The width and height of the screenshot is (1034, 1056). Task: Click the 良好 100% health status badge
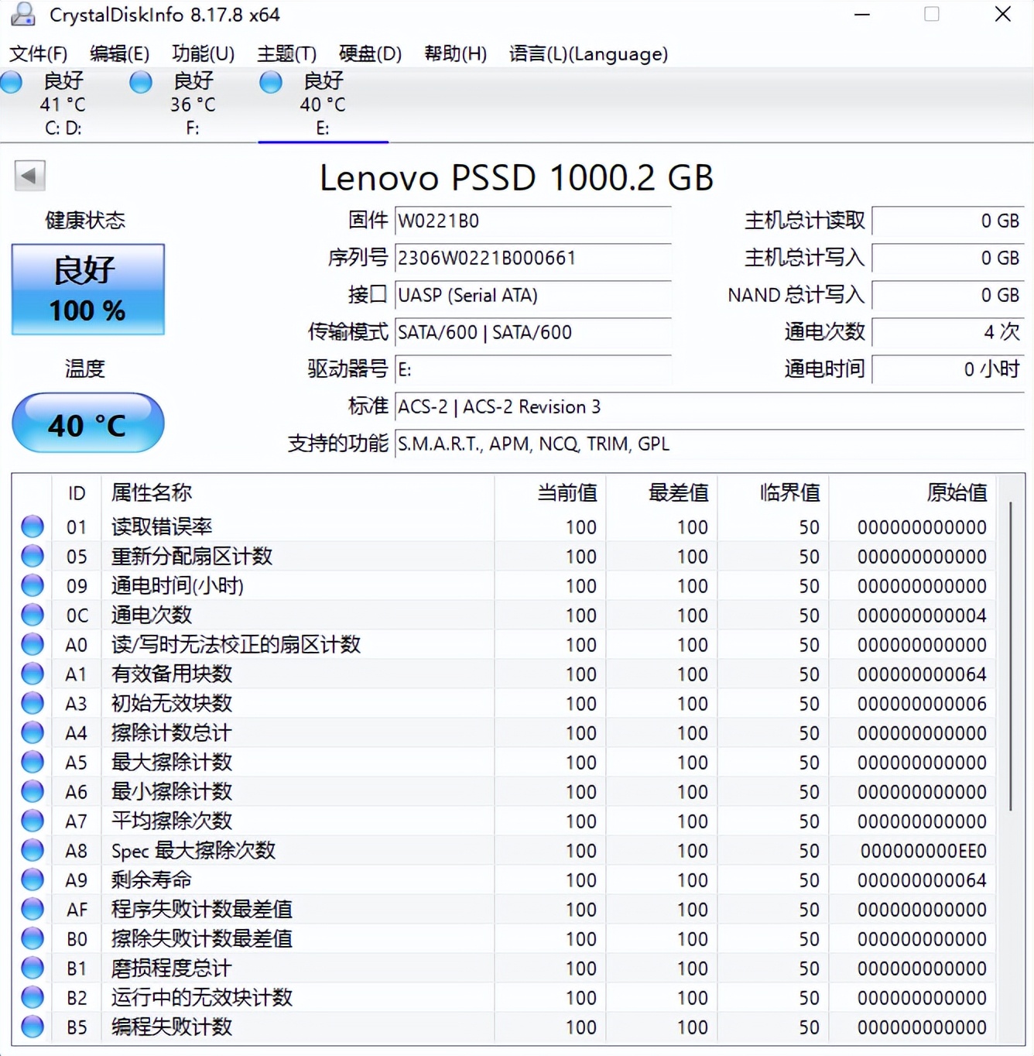pyautogui.click(x=87, y=289)
